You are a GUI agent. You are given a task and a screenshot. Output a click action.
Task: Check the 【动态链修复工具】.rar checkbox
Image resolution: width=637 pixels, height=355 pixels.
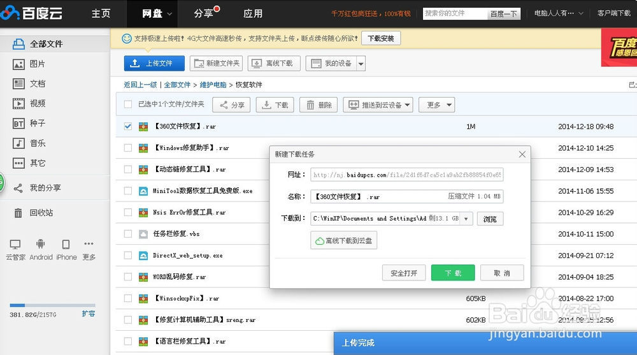tap(128, 169)
